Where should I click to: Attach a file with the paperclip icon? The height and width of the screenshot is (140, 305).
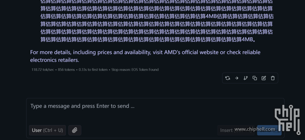click(75, 130)
